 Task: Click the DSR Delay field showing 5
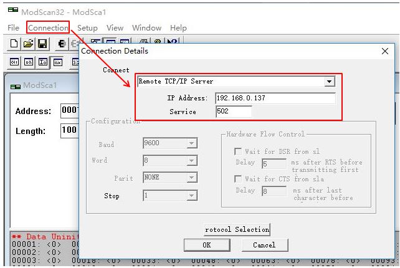(x=274, y=163)
